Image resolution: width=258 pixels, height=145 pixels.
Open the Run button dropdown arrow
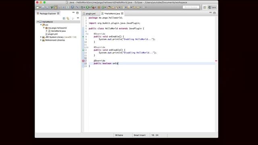(89, 7)
